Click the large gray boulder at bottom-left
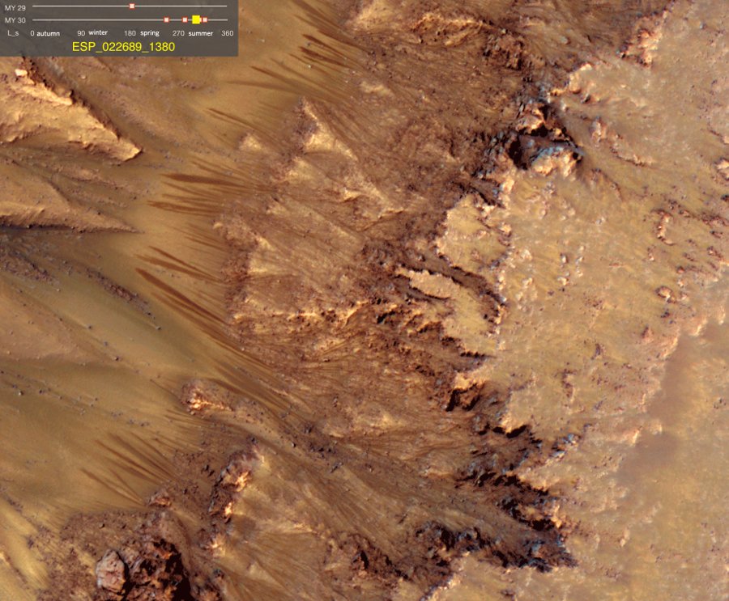This screenshot has height=601, width=729. point(112,571)
